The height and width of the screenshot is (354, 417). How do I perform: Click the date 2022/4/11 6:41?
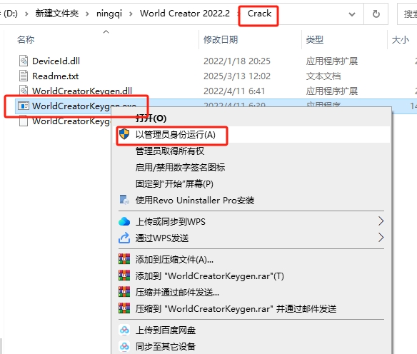[x=234, y=91]
